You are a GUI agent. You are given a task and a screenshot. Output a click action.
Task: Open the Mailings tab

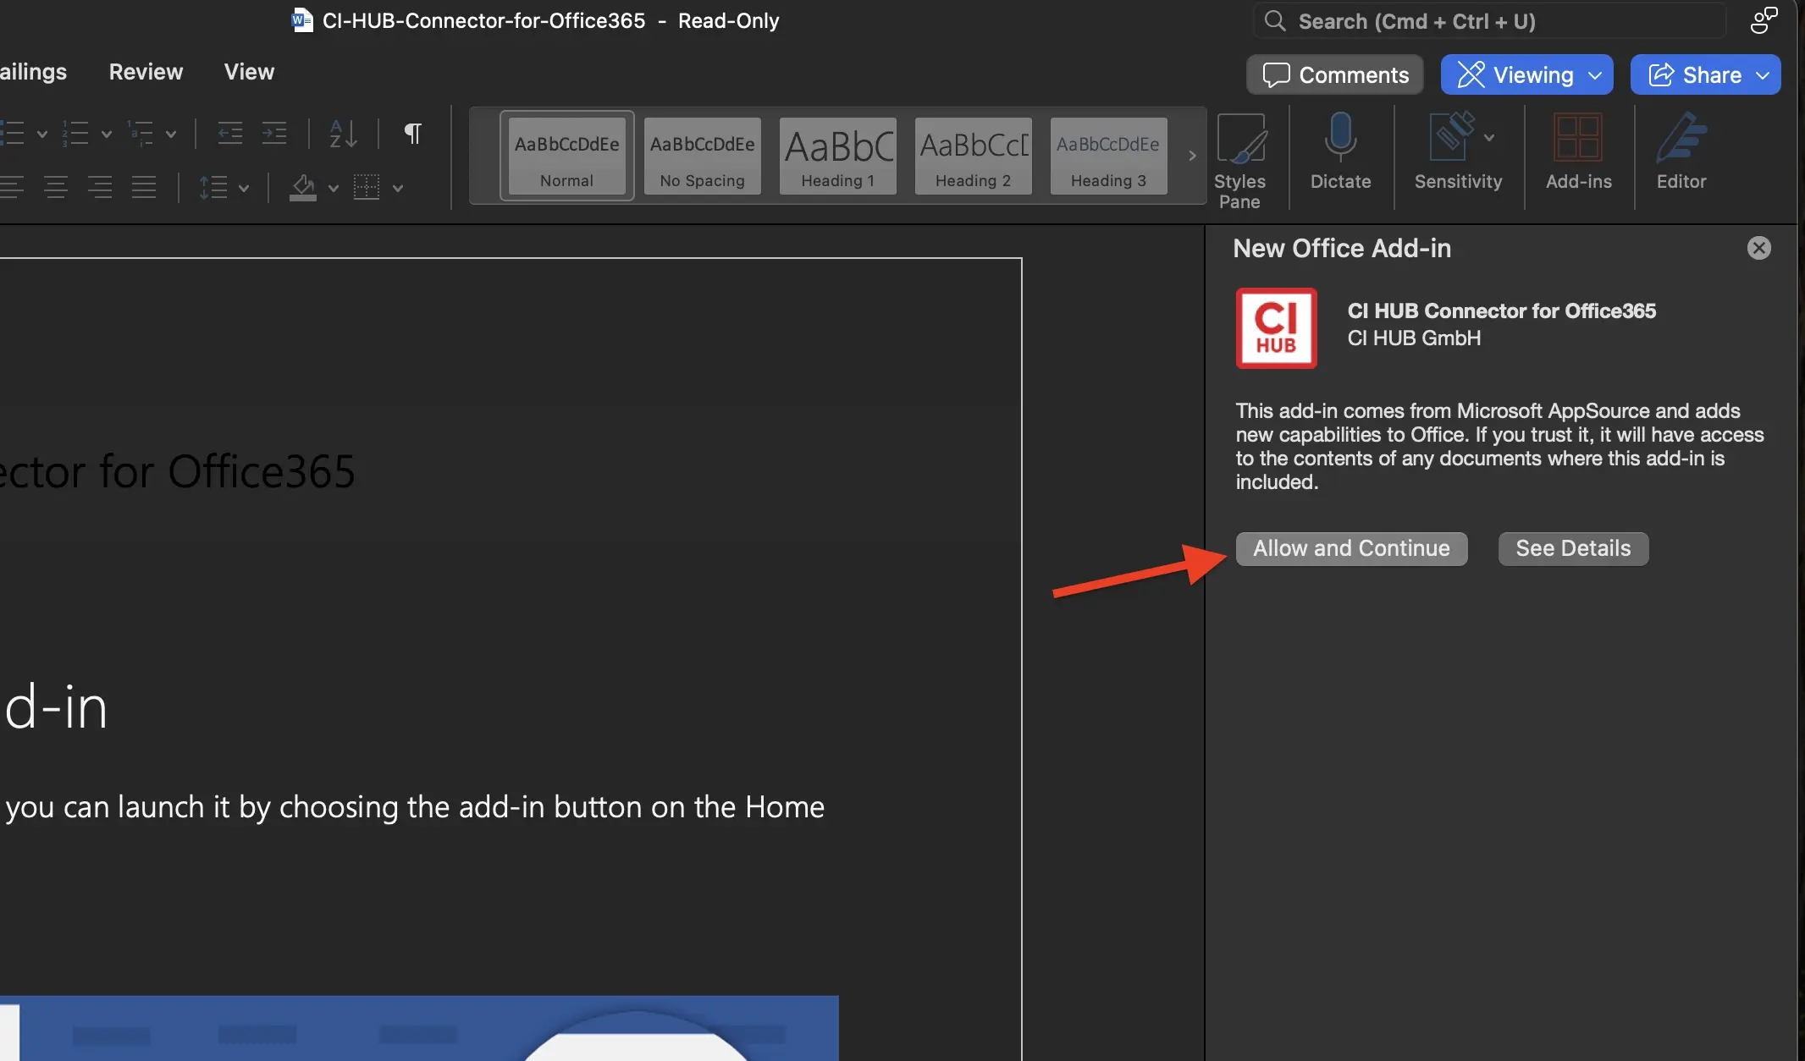33,72
